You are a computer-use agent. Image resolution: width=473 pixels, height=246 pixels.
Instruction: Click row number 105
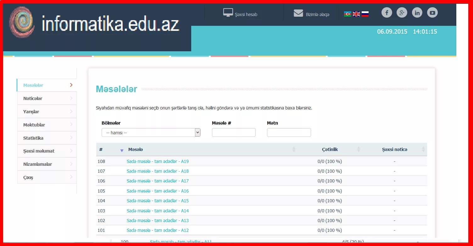point(101,191)
